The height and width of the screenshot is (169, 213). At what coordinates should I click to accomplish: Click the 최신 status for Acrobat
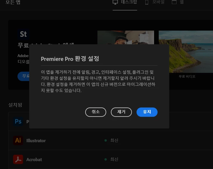(114, 159)
